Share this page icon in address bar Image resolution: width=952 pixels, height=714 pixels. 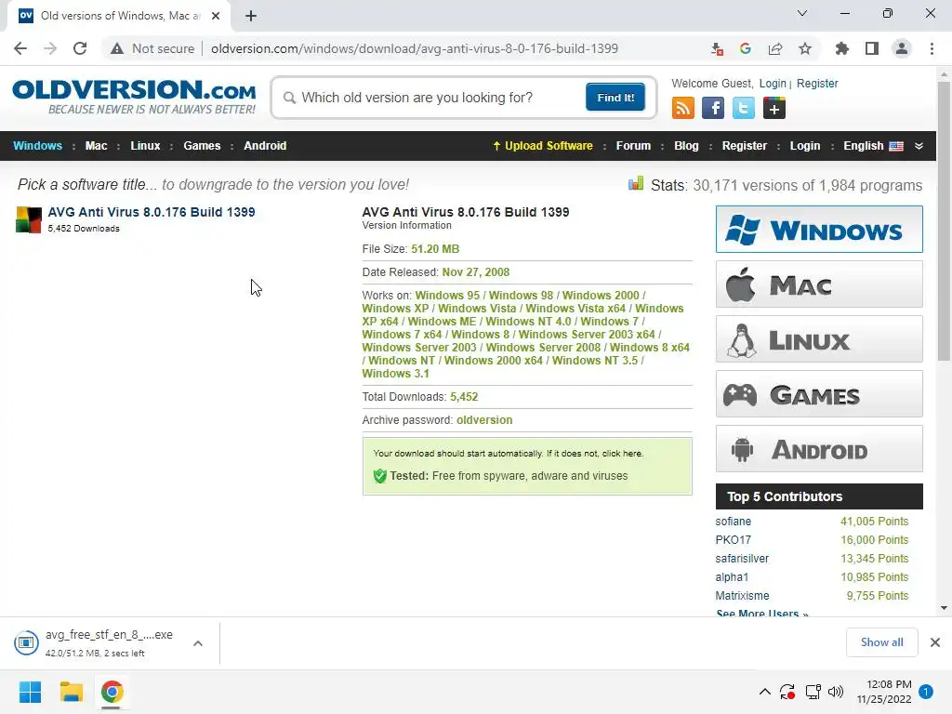[x=775, y=48]
